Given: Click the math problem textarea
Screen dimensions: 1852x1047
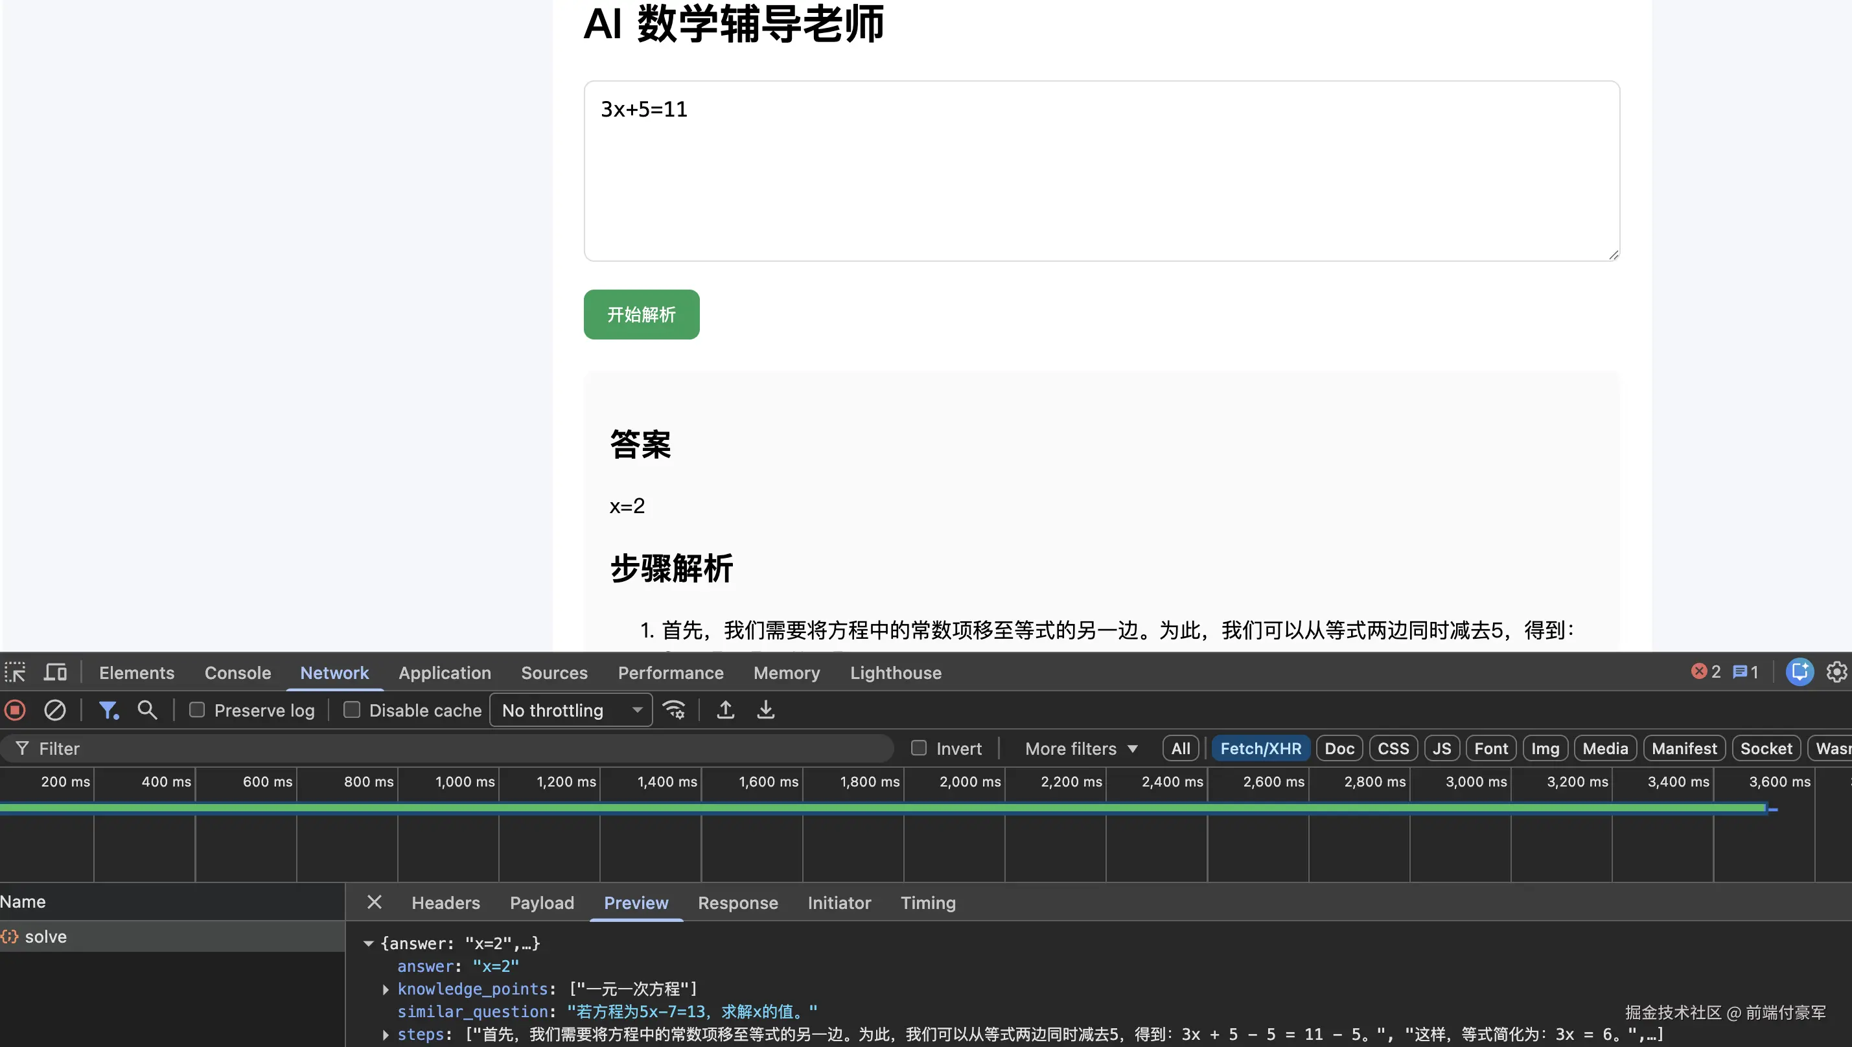Looking at the screenshot, I should click(1101, 171).
